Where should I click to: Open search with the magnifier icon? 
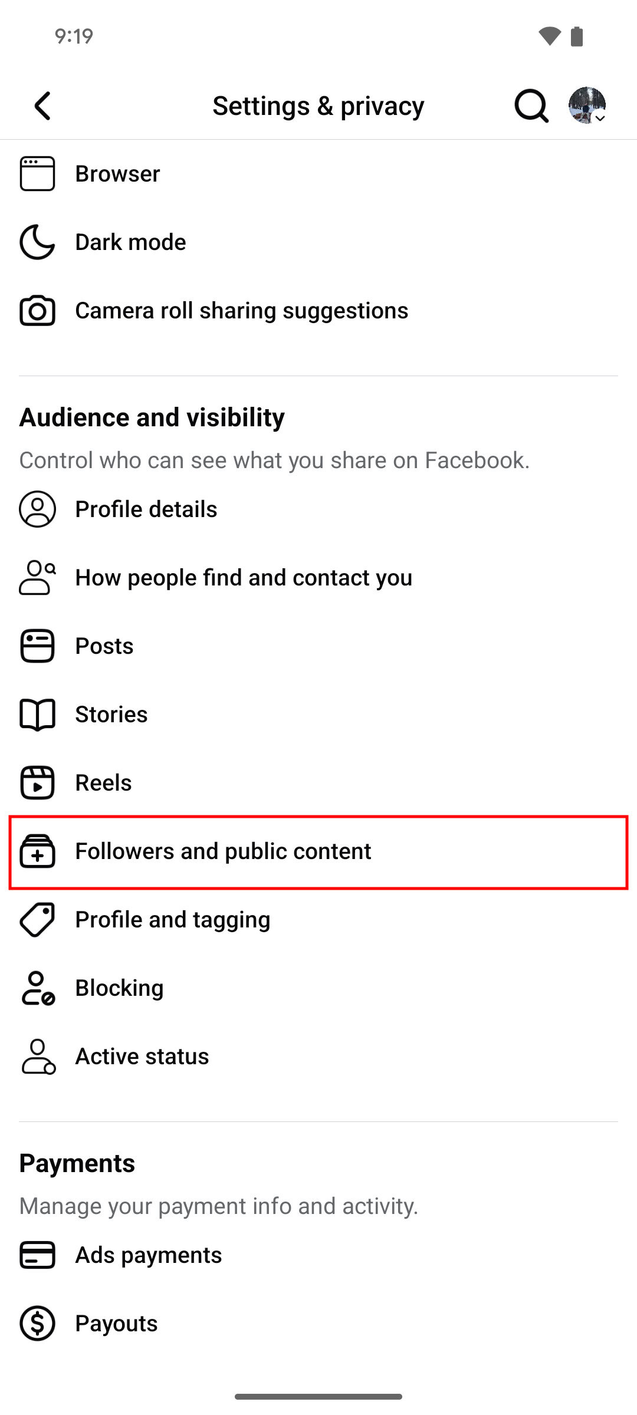531,106
